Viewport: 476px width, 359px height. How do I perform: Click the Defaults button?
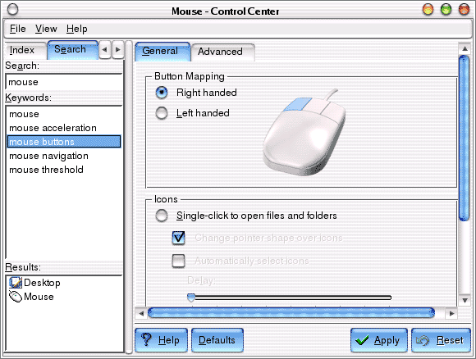[217, 340]
